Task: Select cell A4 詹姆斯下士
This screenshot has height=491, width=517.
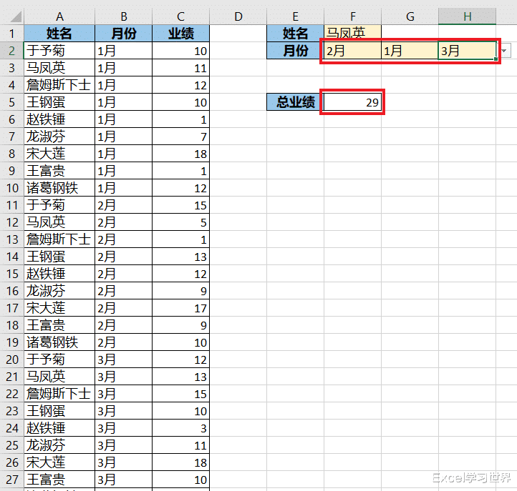Action: click(59, 85)
